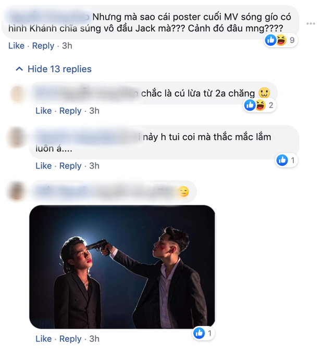Reply to the comment with the photo
323x351 pixels.
tap(70, 339)
